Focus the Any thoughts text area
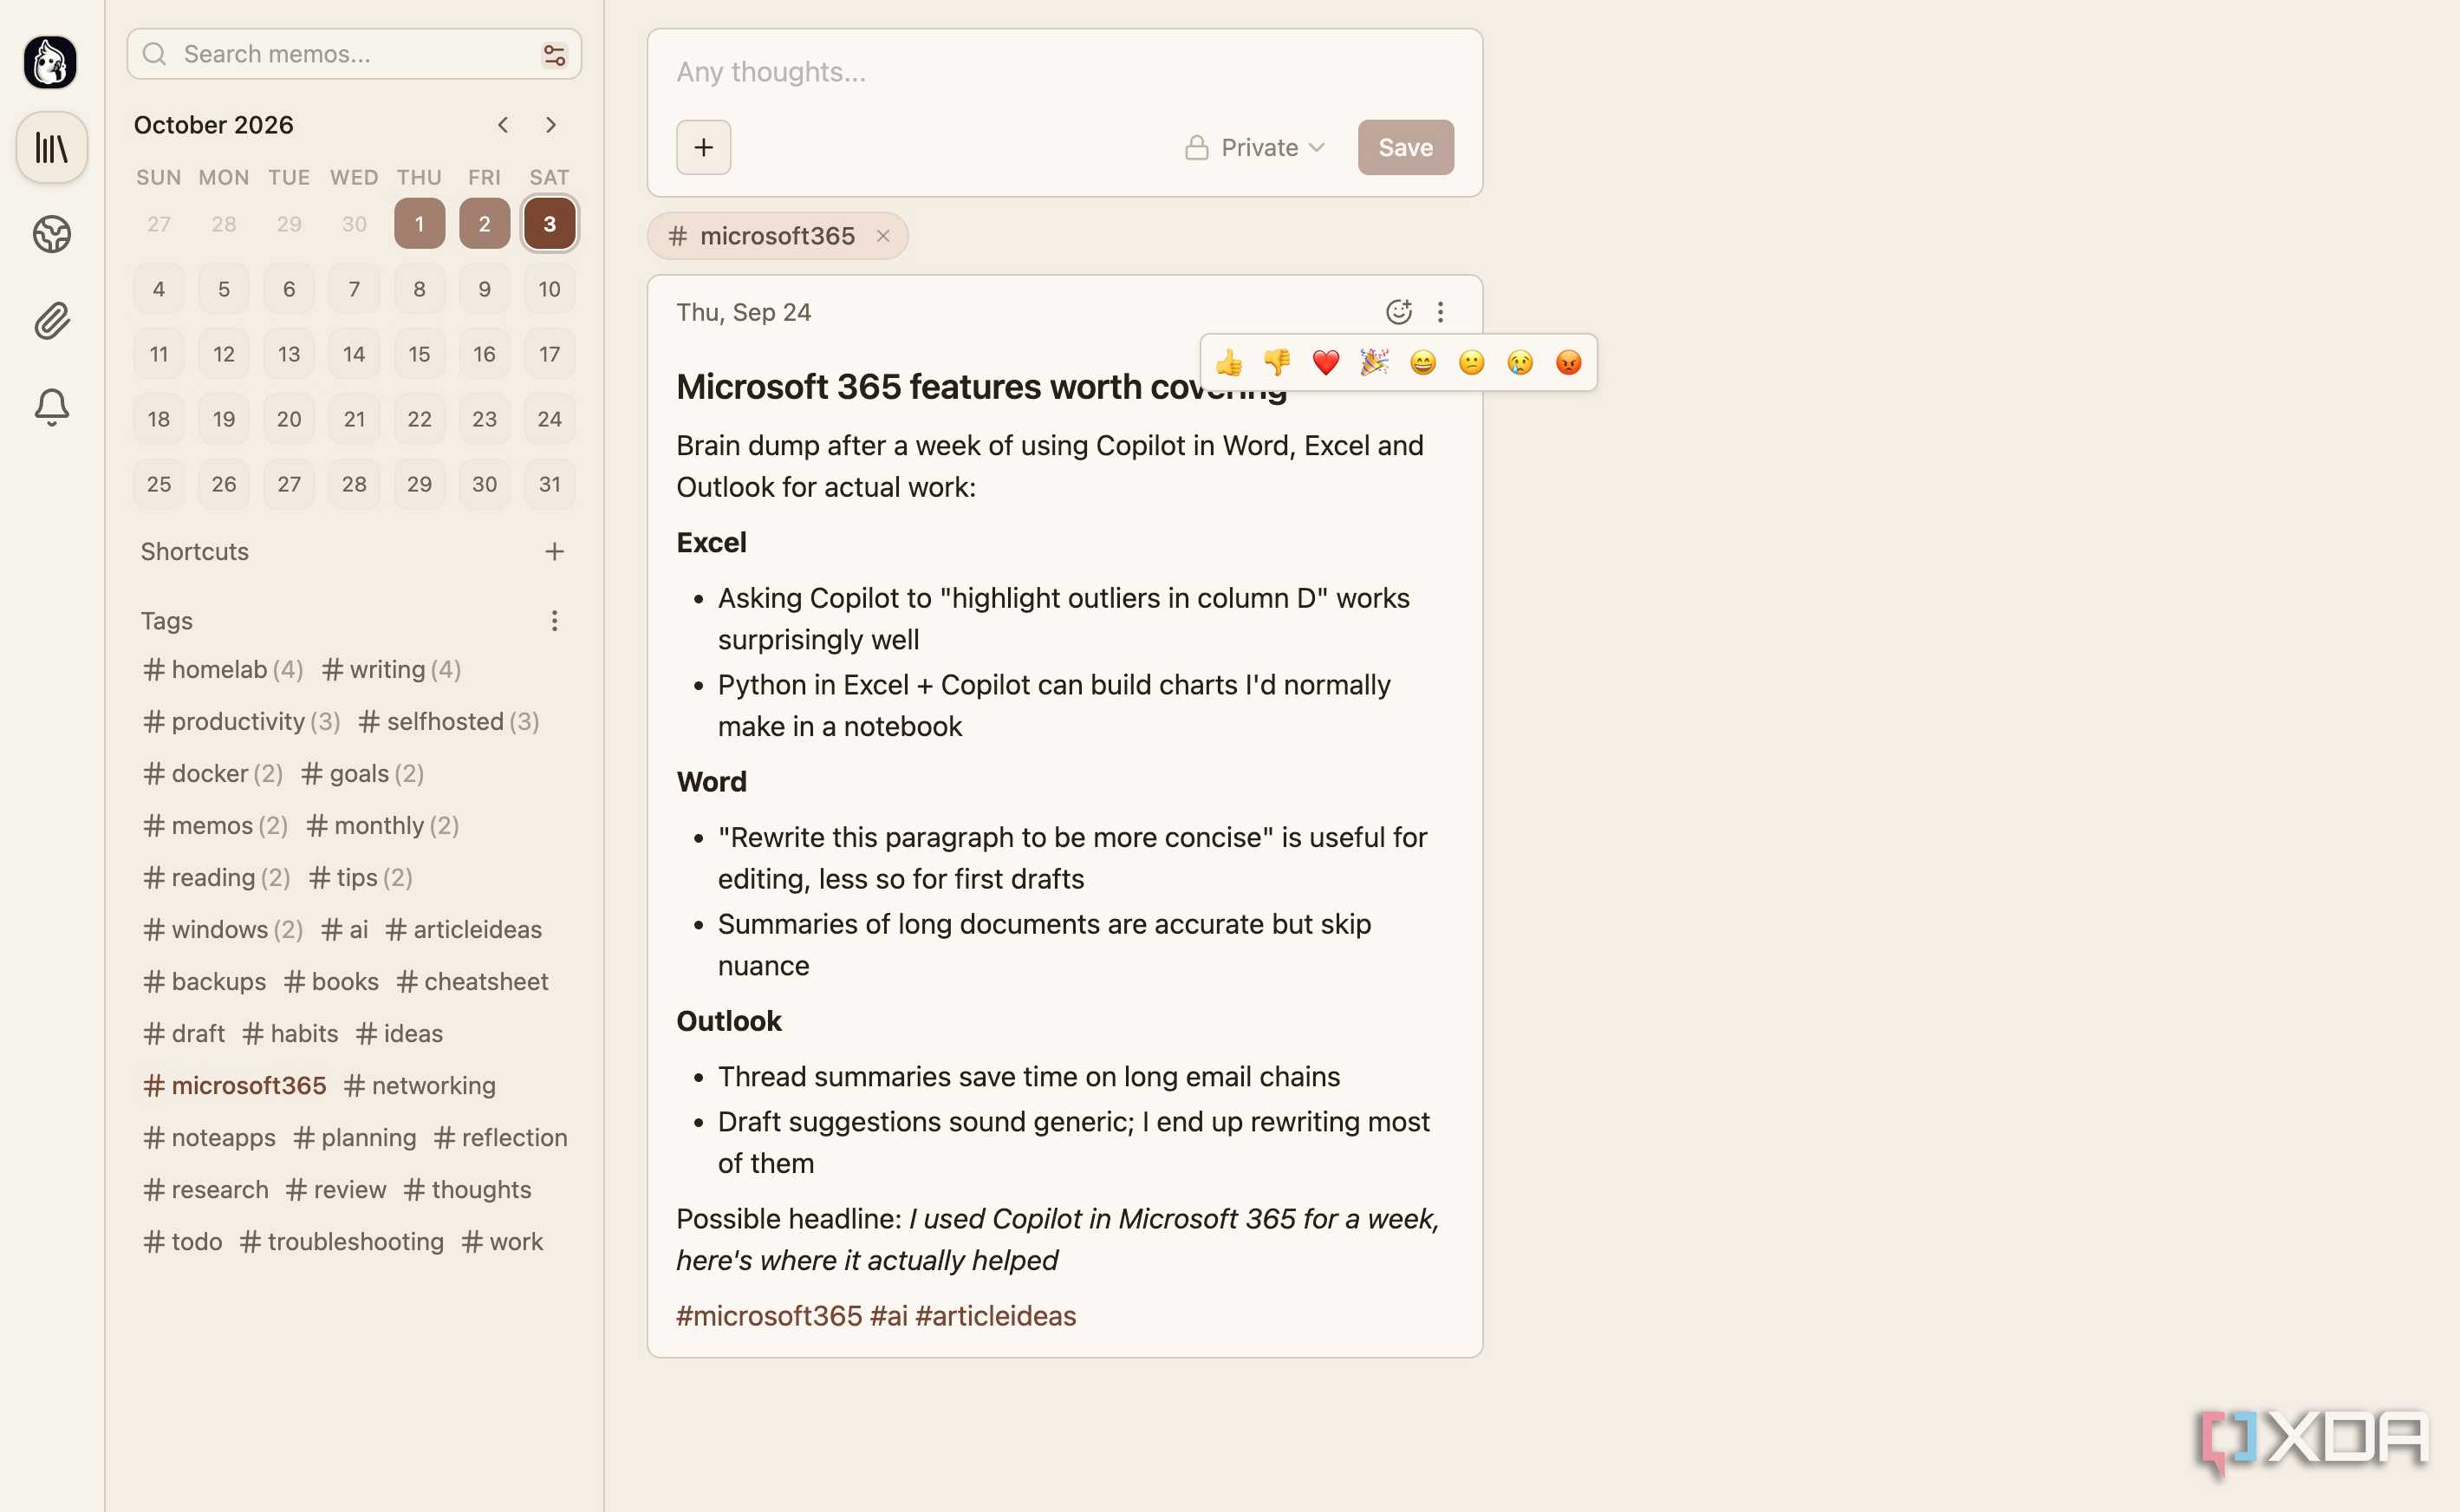Viewport: 2460px width, 1512px height. 1064,72
